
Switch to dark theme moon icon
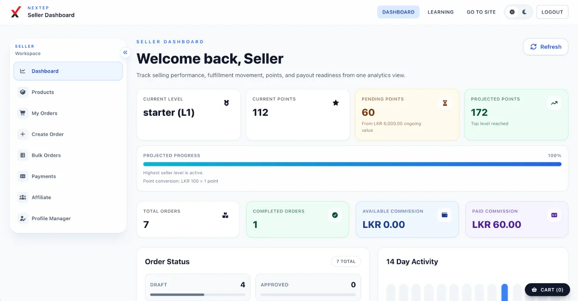pos(525,12)
